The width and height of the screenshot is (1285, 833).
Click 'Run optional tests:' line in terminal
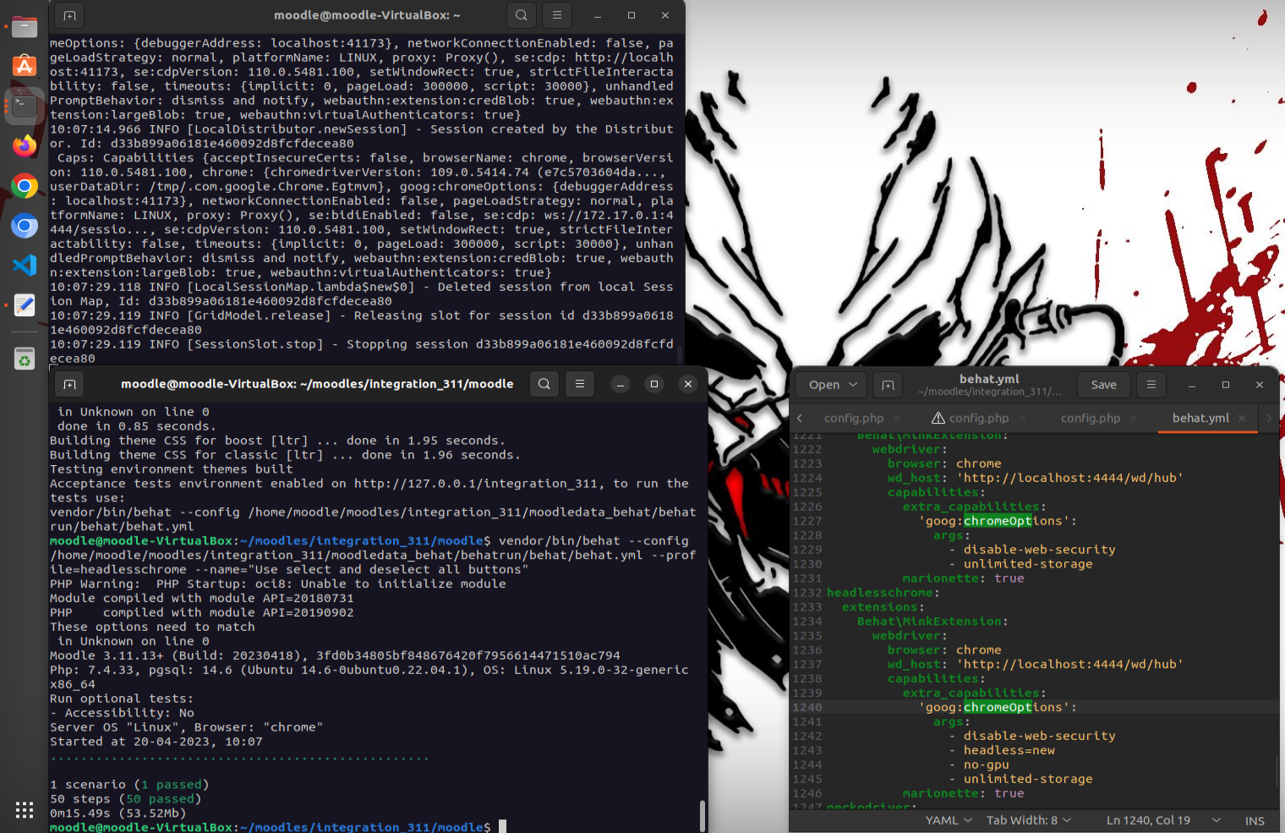pos(122,699)
